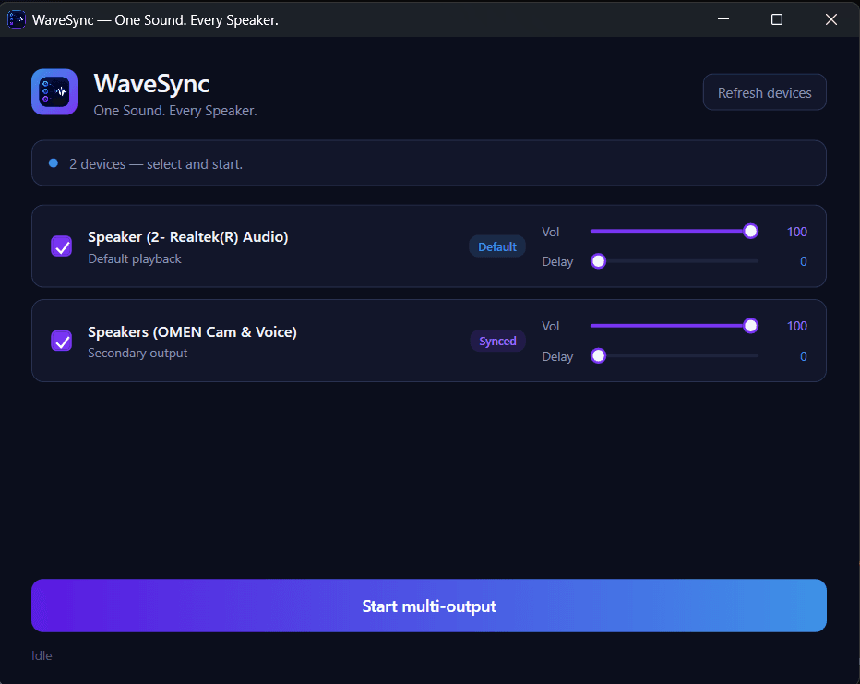Click the WaveSync title bar icon

point(16,19)
